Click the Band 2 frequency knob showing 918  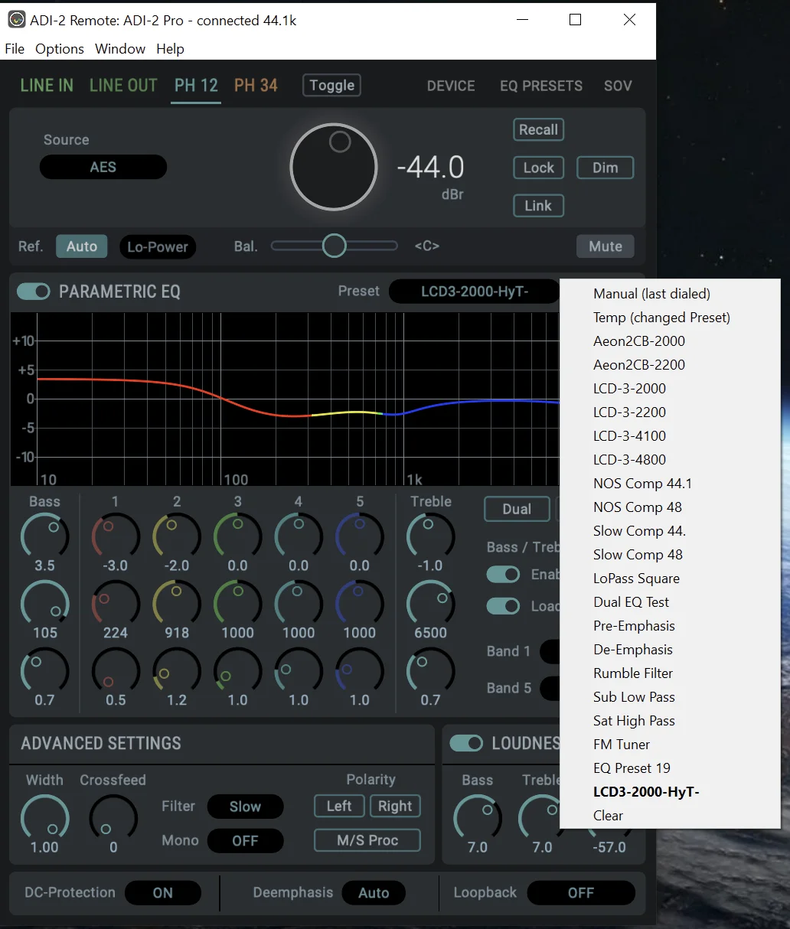click(x=177, y=602)
